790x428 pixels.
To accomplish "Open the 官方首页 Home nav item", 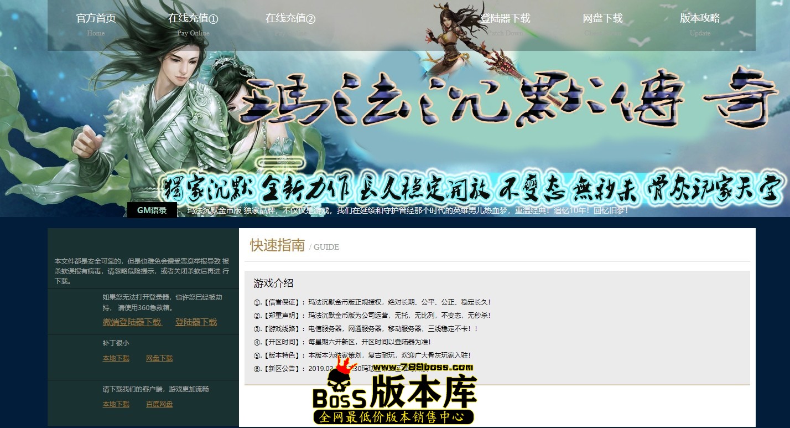I will coord(96,24).
